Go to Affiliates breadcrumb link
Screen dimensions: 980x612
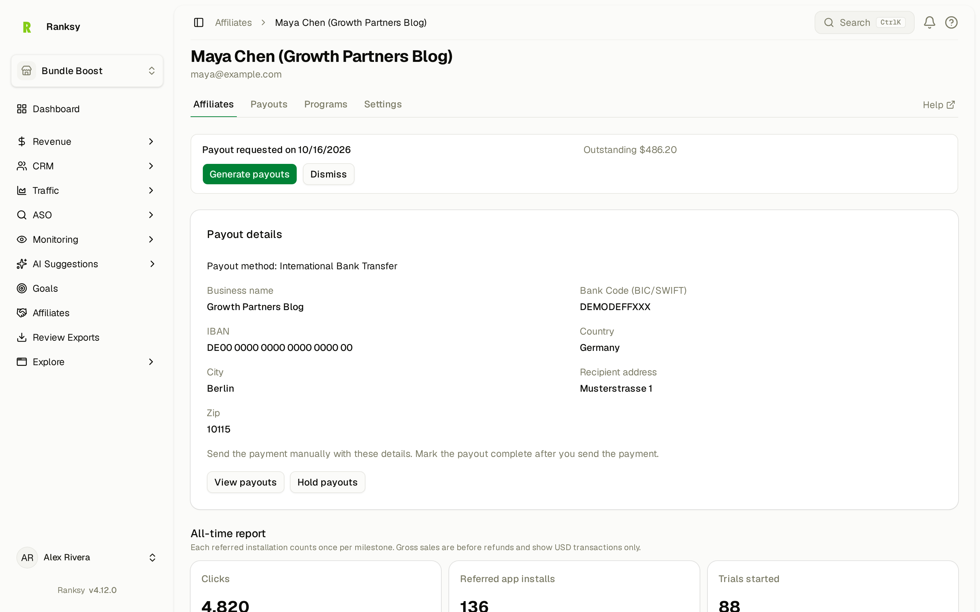pyautogui.click(x=233, y=23)
